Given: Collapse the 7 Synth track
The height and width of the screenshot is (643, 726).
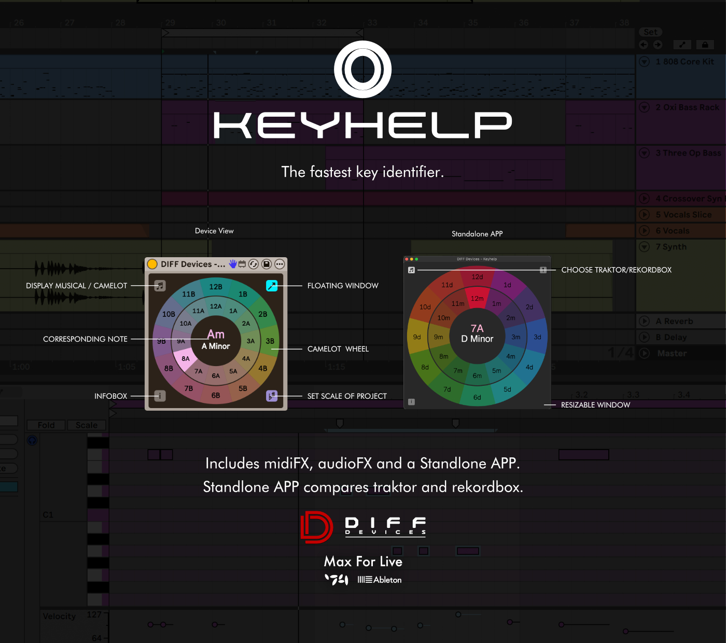Looking at the screenshot, I should pyautogui.click(x=645, y=247).
